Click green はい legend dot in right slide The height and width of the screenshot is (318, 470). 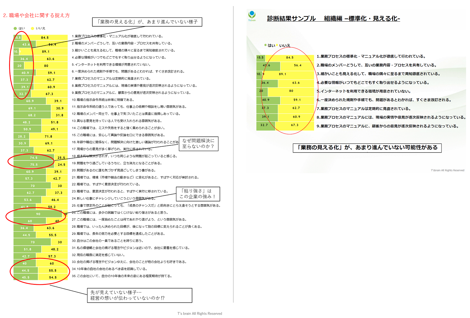pos(265,45)
